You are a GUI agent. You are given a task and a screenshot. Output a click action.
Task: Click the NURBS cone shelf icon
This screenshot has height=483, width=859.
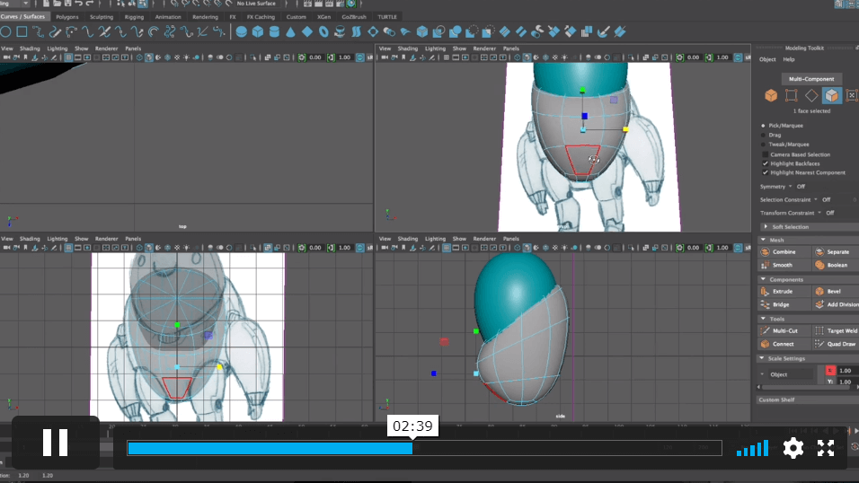(x=290, y=32)
